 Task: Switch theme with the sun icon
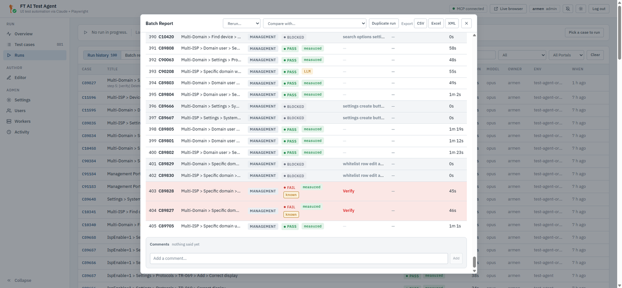click(581, 9)
